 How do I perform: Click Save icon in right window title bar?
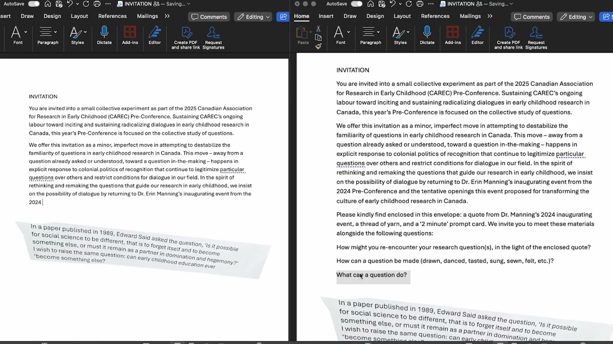click(x=381, y=4)
